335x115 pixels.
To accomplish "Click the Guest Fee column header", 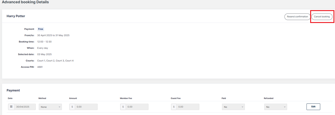I will coord(176,98).
